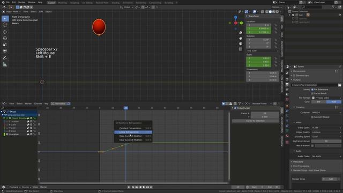Open Audio Codec dropdown
This screenshot has height=193, width=343.
[326, 156]
